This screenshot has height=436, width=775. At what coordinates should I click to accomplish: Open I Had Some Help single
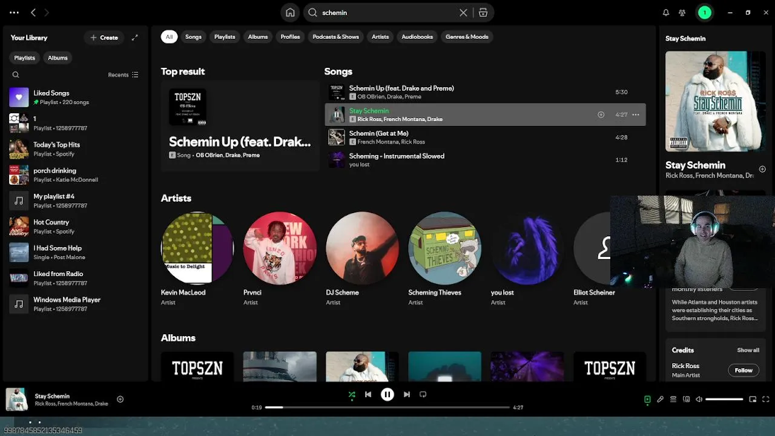click(75, 252)
